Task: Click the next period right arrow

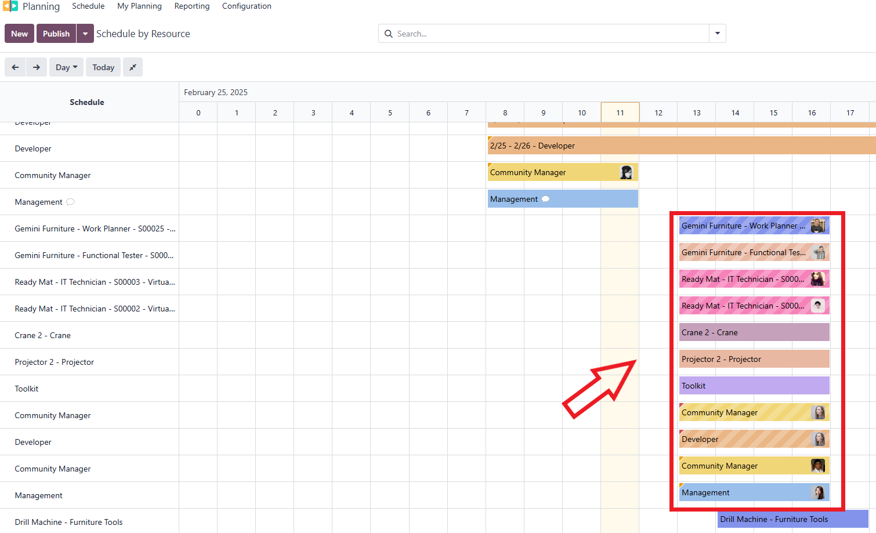Action: 36,67
